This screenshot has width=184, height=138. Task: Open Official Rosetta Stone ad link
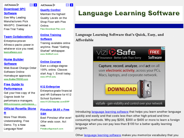[20, 111]
